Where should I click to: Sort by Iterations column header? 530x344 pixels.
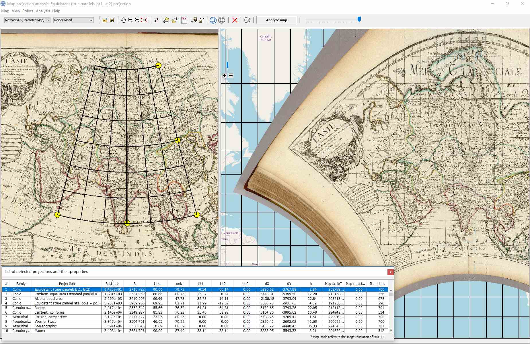[377, 284]
